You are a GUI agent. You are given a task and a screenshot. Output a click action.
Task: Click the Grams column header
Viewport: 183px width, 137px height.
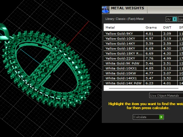[x=151, y=27]
